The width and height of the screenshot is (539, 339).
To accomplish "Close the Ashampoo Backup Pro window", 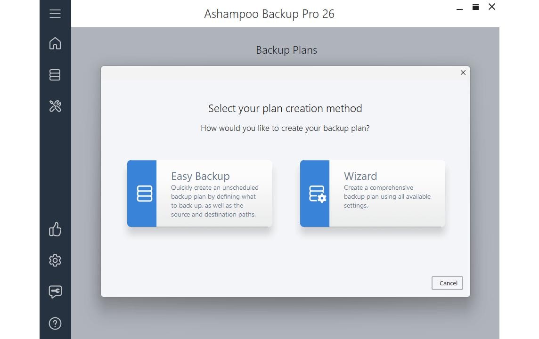I will [492, 7].
